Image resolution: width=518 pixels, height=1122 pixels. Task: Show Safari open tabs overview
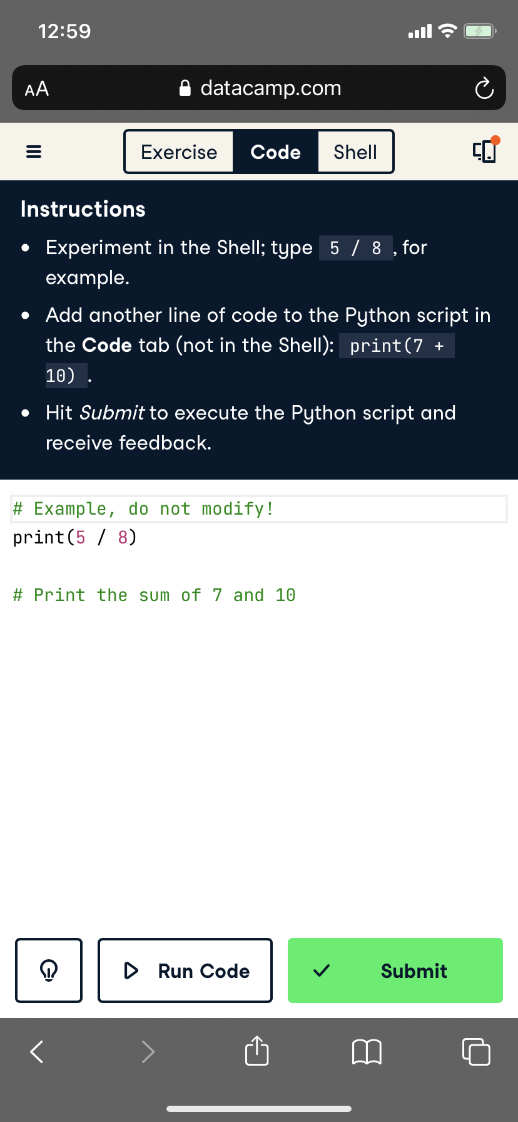click(476, 1051)
